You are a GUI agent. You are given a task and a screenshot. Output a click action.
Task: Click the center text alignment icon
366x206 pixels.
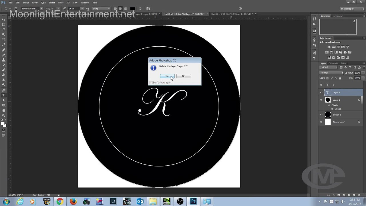click(120, 9)
